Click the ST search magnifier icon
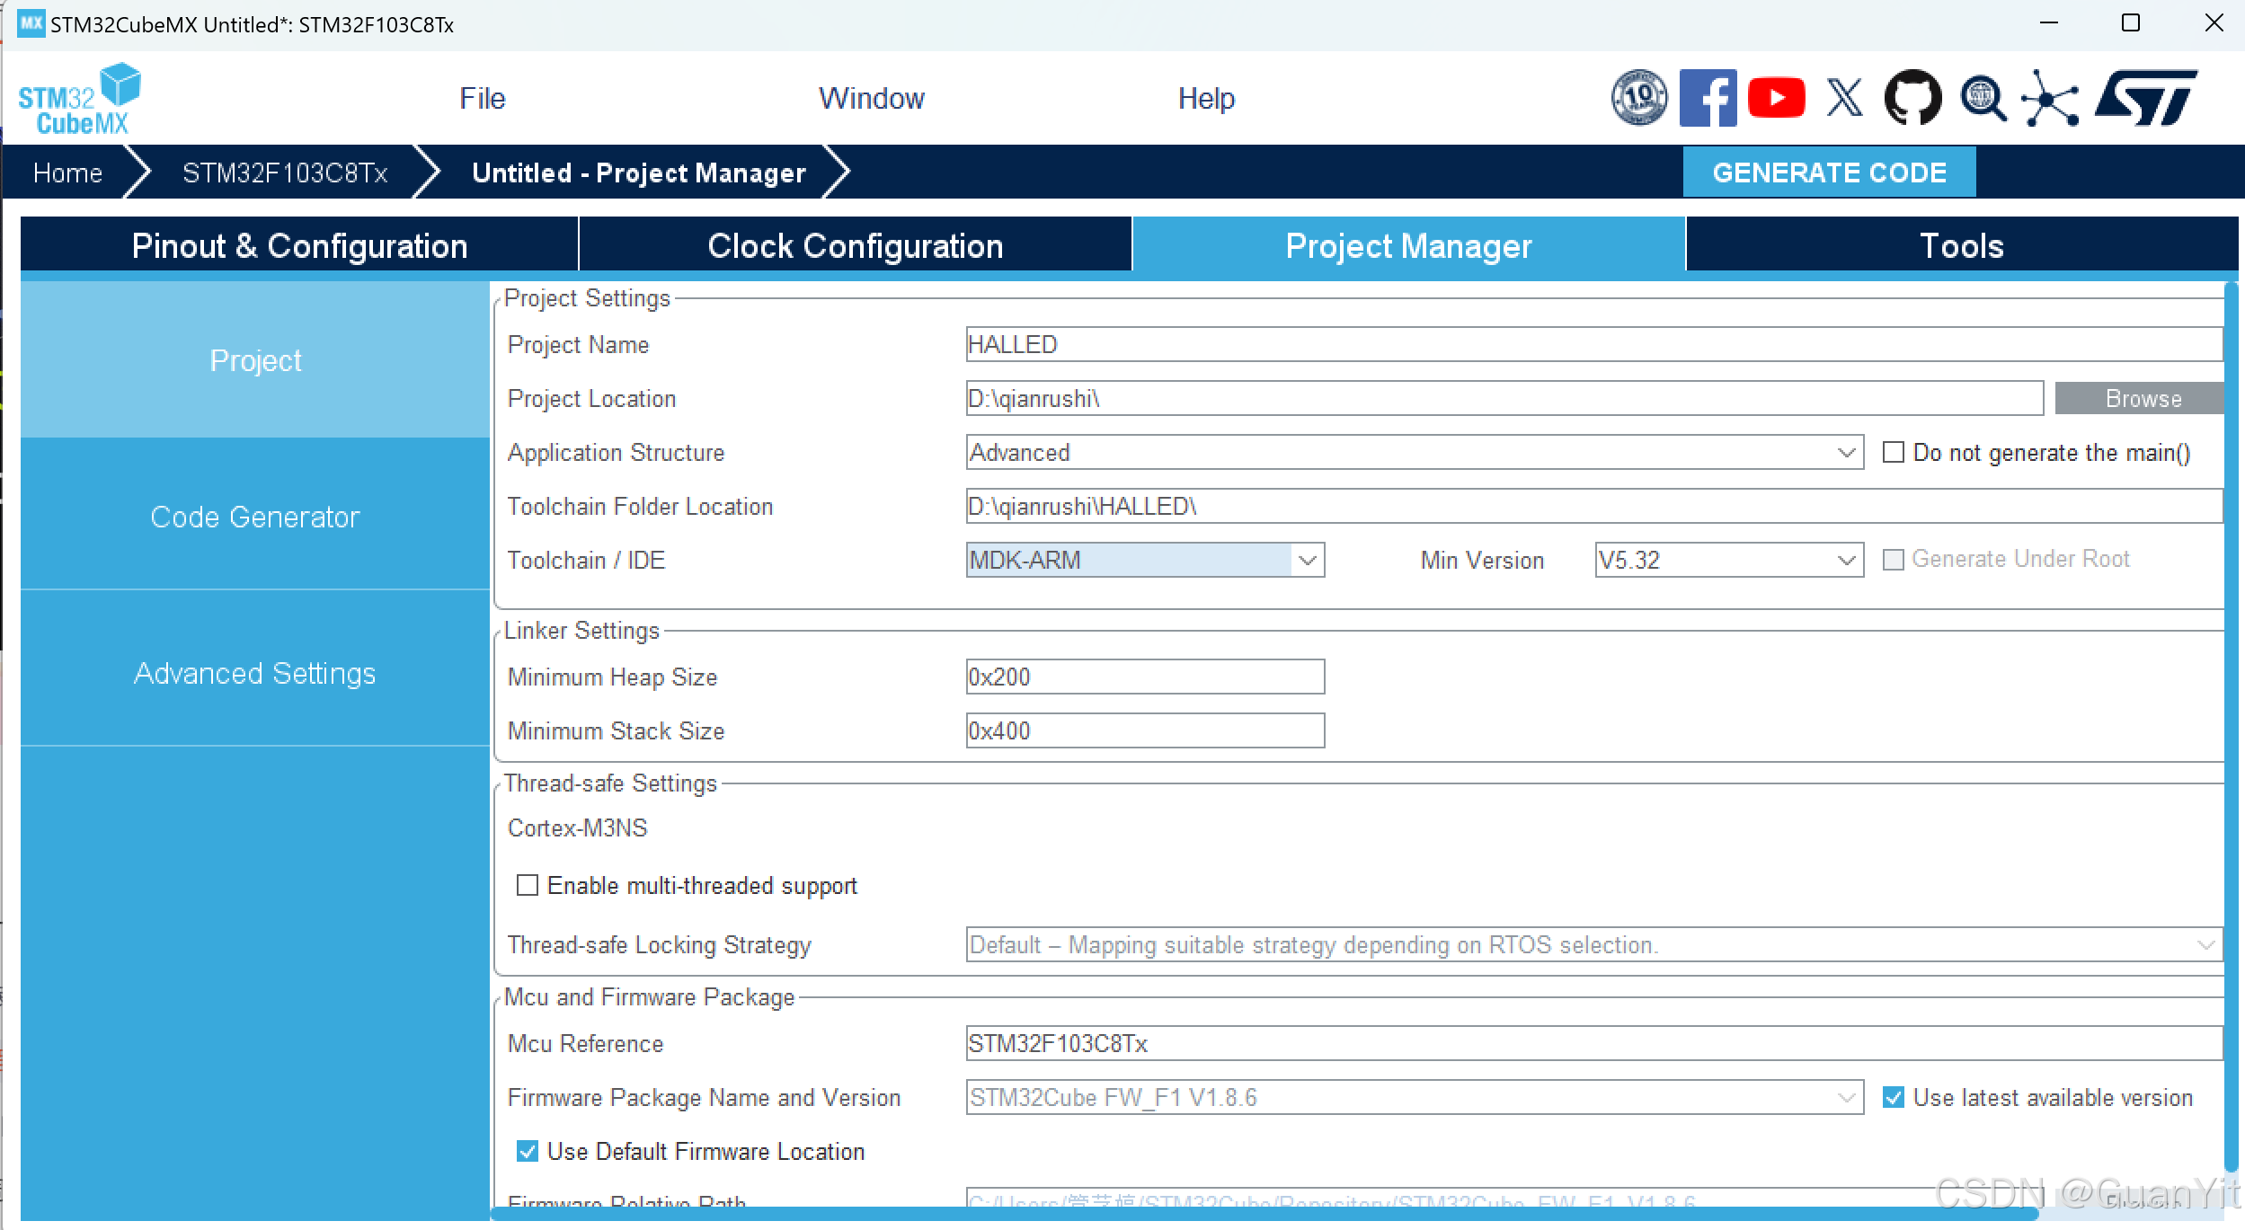The image size is (2245, 1230). pos(1983,98)
